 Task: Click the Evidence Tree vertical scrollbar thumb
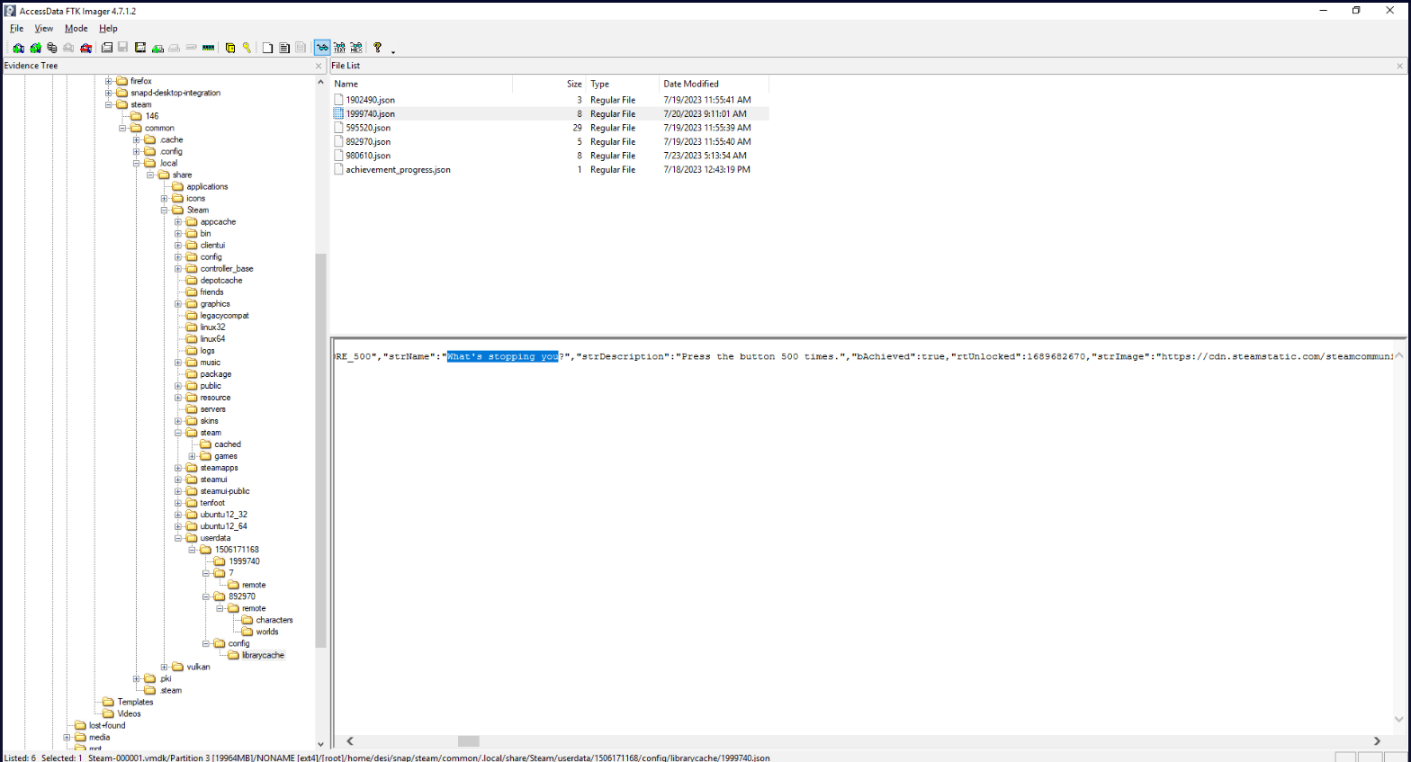pyautogui.click(x=320, y=451)
